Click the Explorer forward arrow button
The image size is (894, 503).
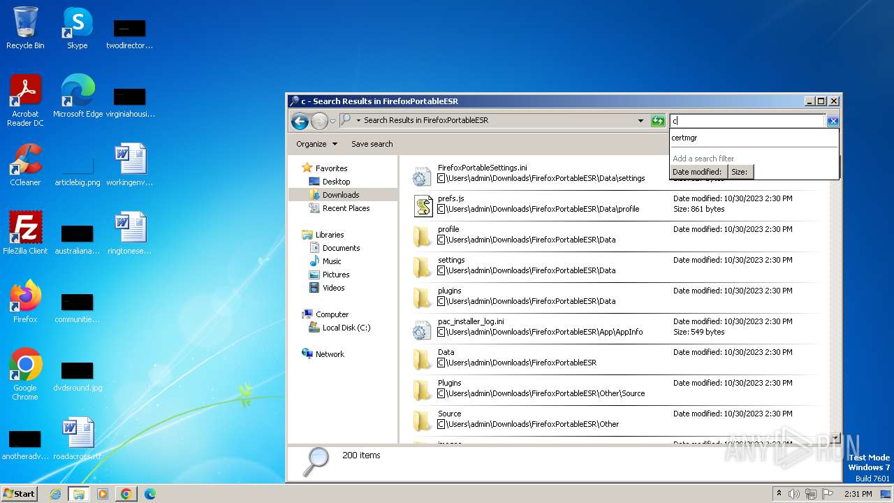coord(319,121)
